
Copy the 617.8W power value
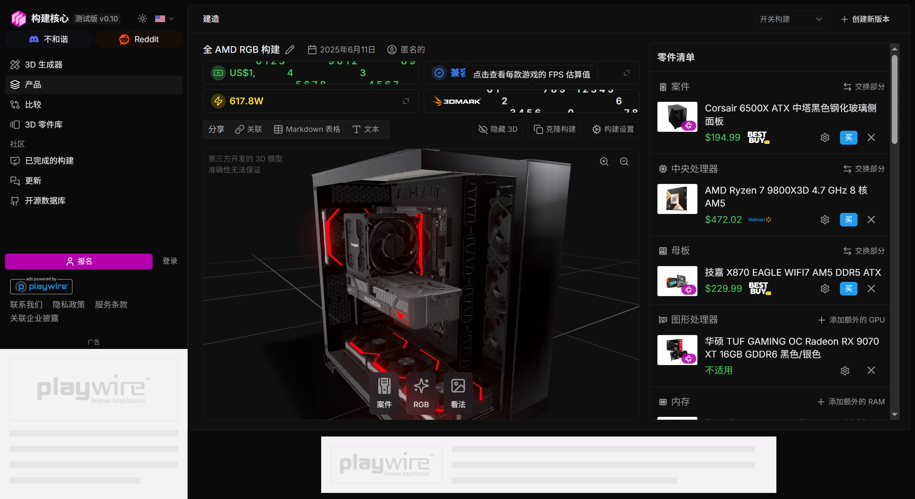406,101
